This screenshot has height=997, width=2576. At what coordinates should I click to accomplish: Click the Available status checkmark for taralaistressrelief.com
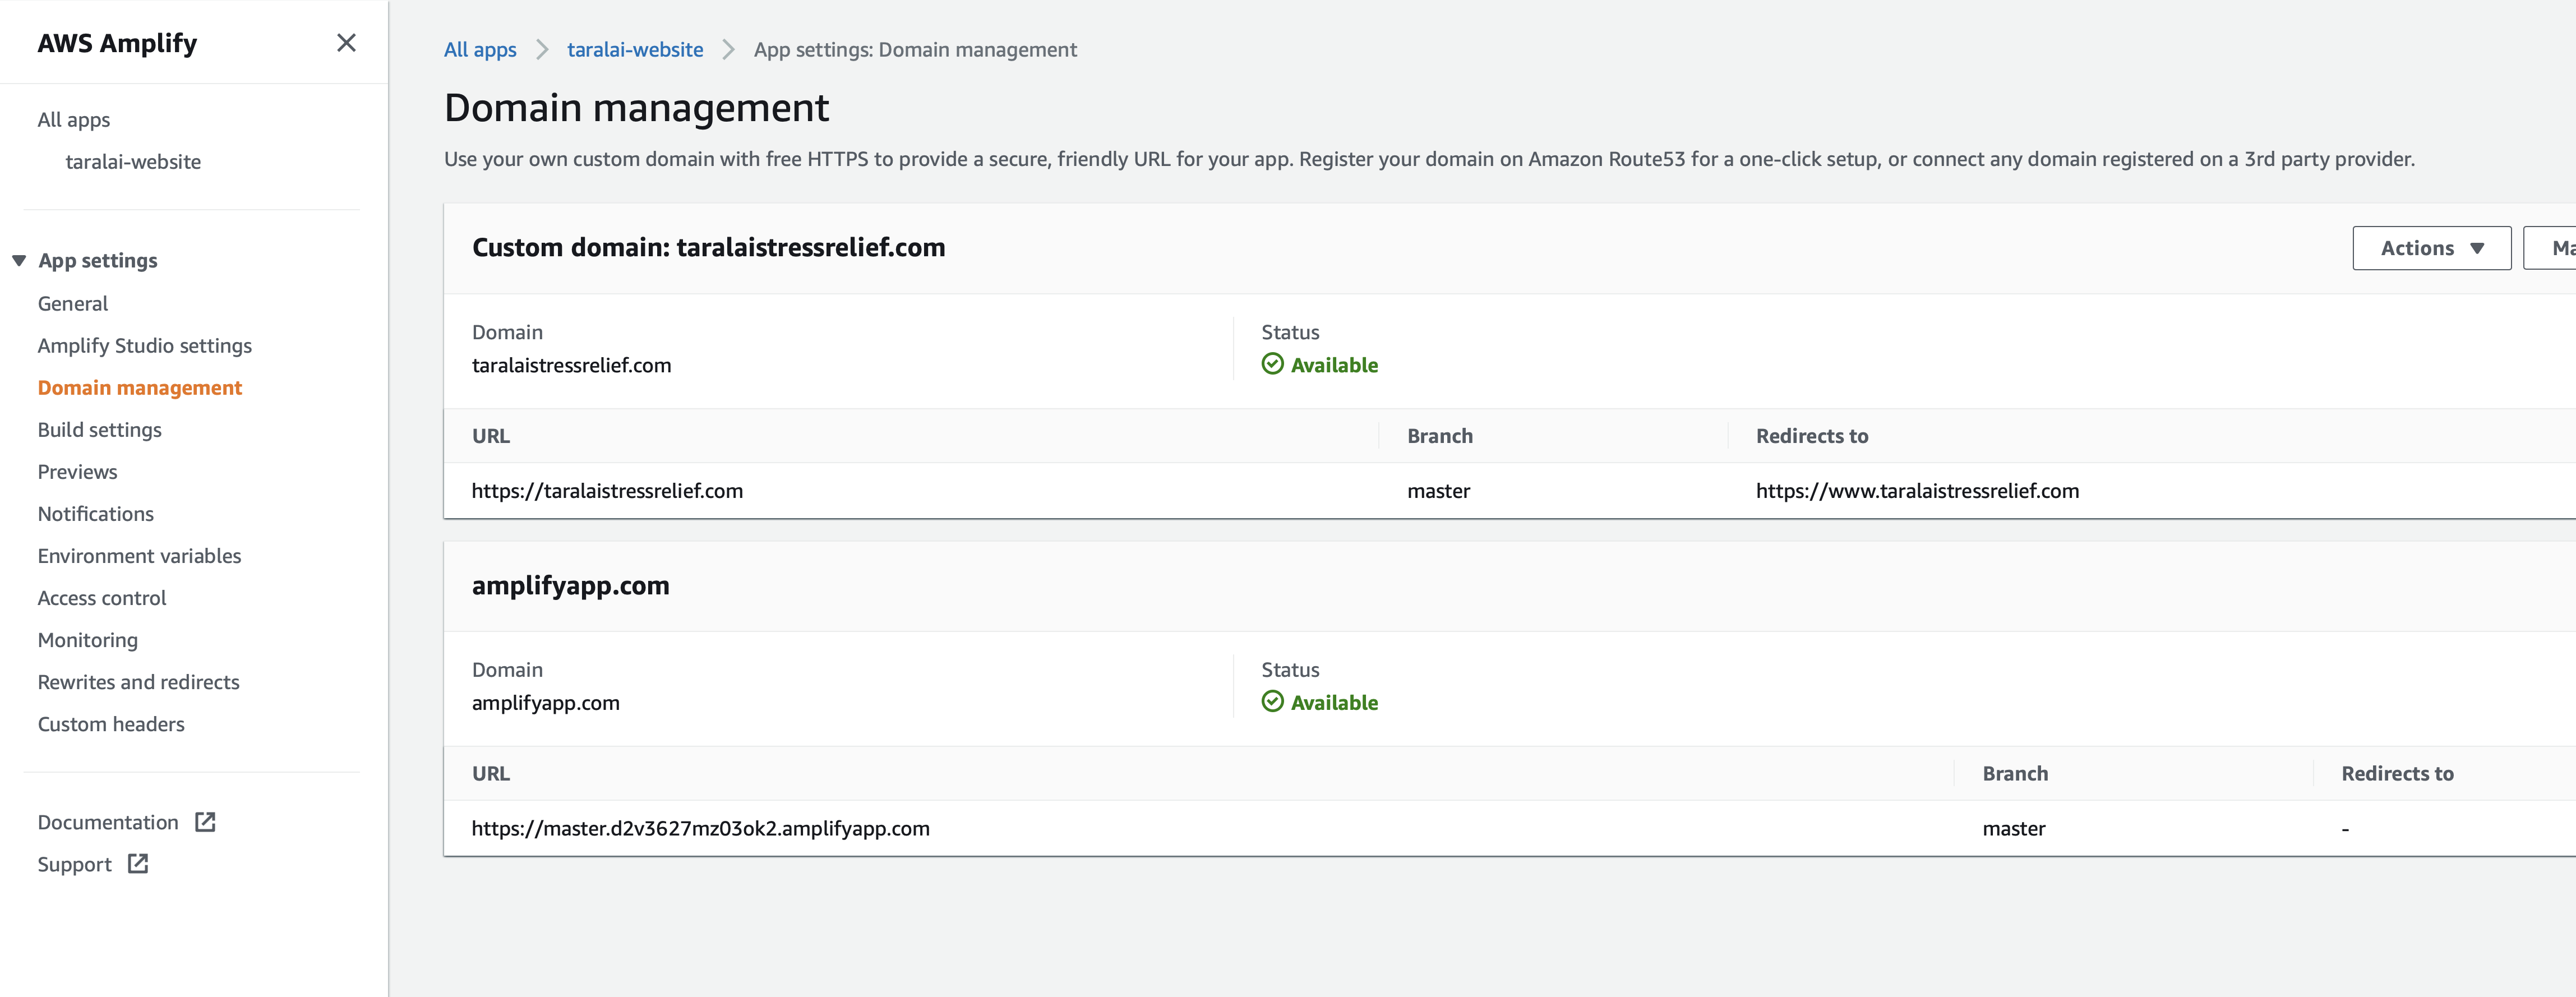click(x=1272, y=364)
